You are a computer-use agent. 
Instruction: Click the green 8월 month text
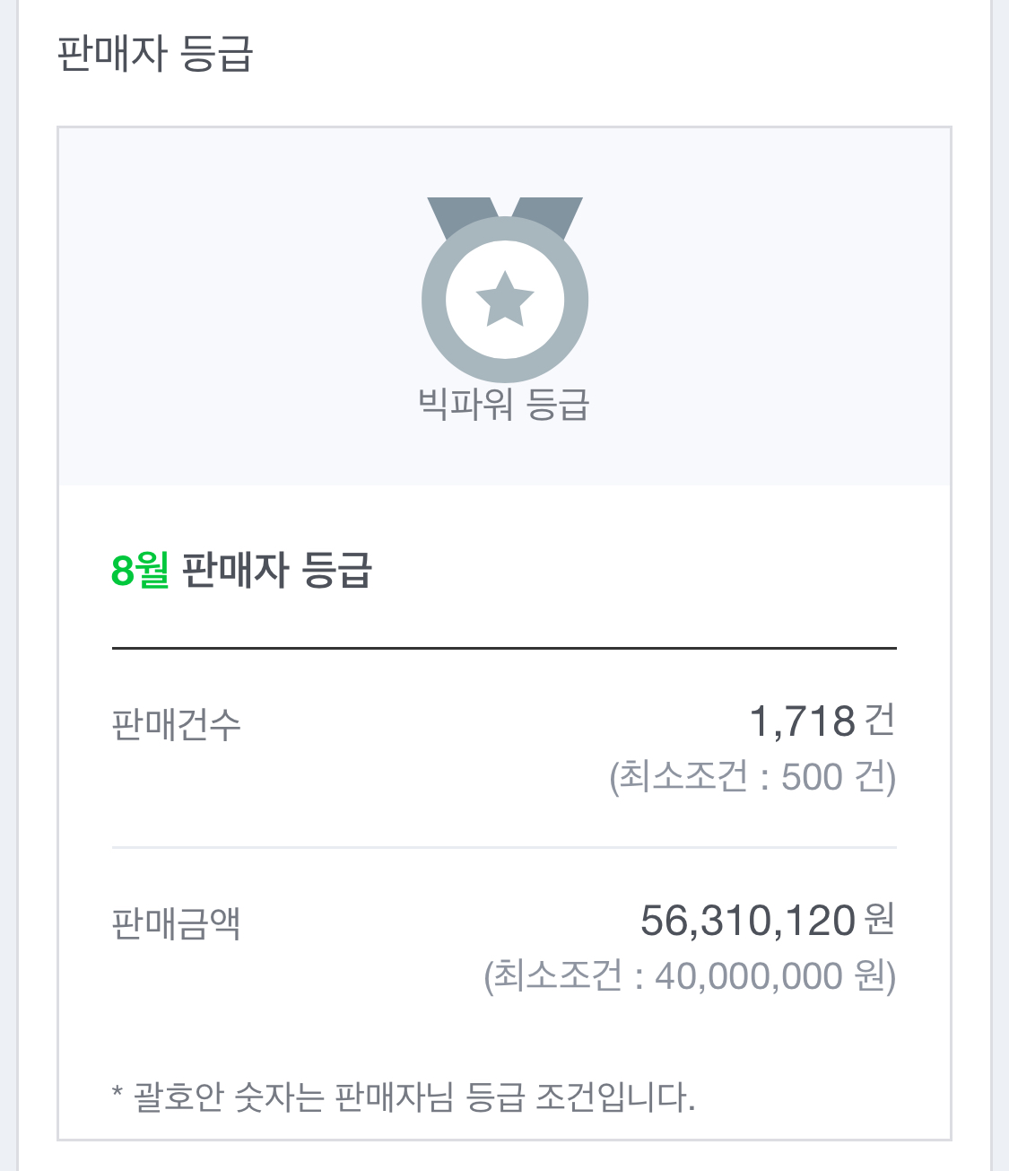point(140,570)
